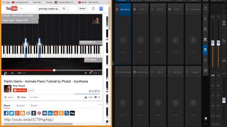Open the Counter Strike 1.6 bookmark
Viewport: 227px width, 127px height.
(65, 2)
